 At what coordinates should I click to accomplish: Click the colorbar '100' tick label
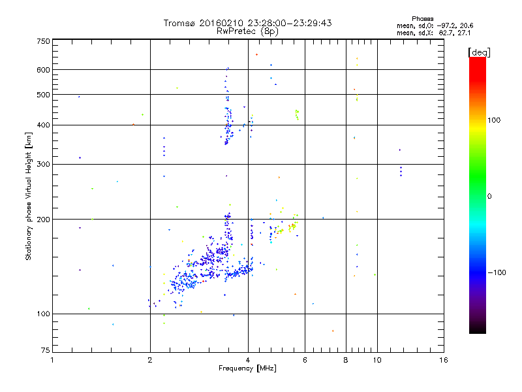[x=494, y=120]
